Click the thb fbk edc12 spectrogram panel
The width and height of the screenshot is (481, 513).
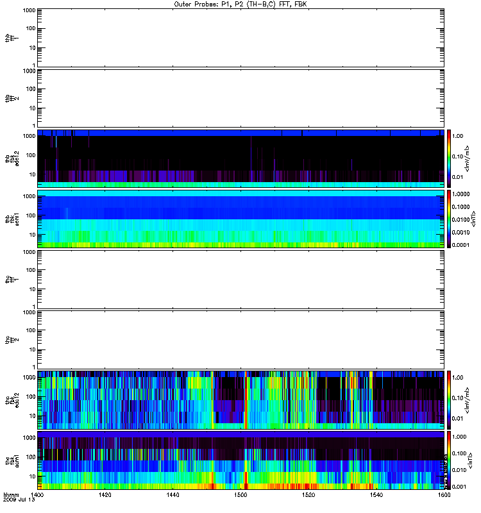[241, 158]
